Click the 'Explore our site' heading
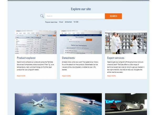Screen dimensions: 157x115 [81, 9]
